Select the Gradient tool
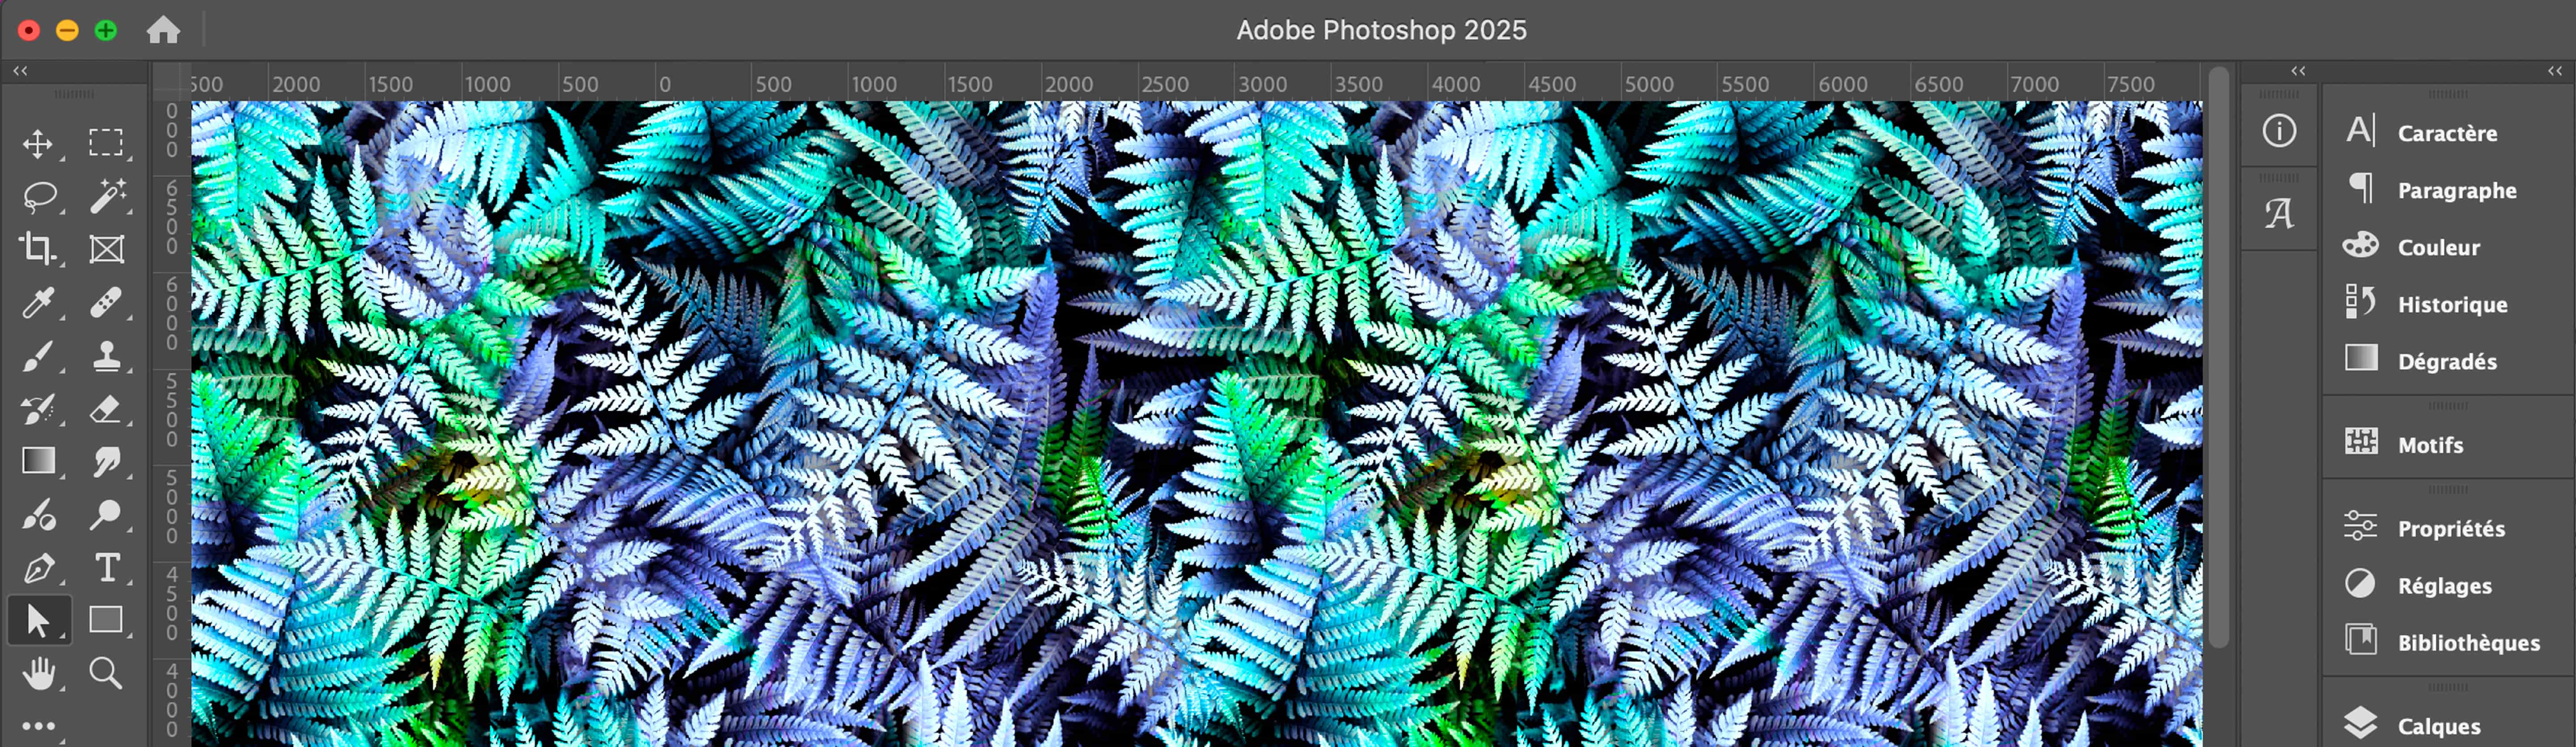The width and height of the screenshot is (2576, 747). 38,461
